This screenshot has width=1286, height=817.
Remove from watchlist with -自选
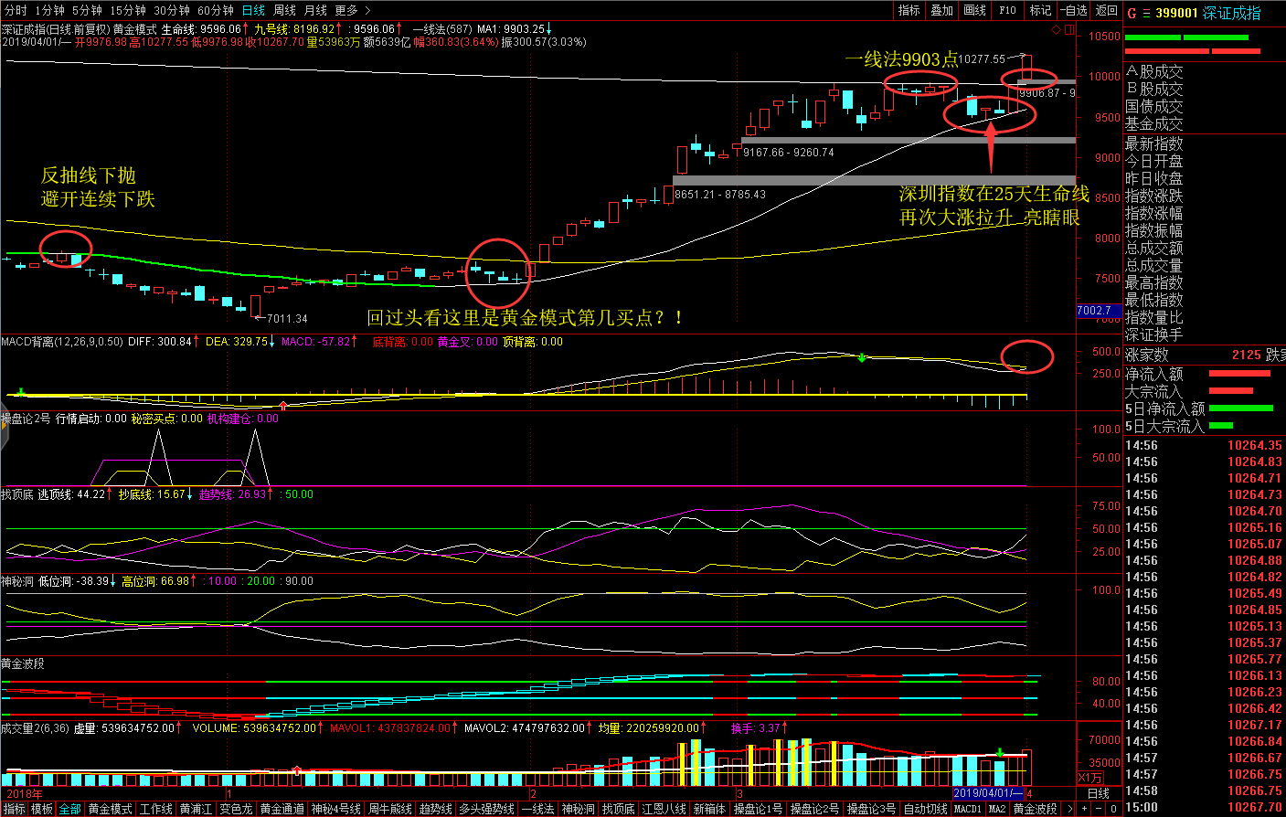1074,10
